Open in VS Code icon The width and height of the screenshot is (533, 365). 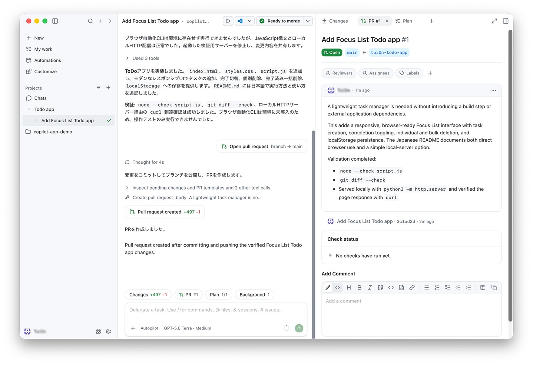(240, 21)
